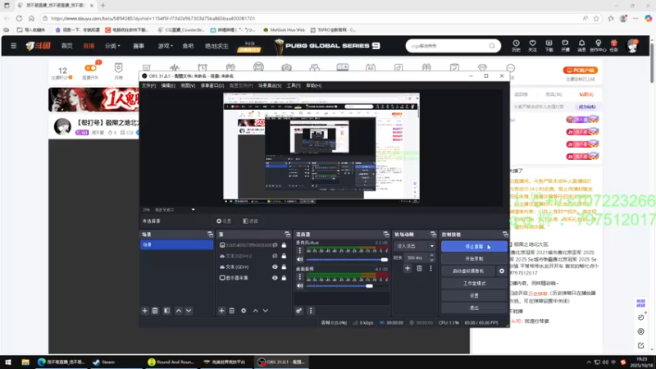Toggle visibility of 32bfc405073f image source

click(275, 245)
